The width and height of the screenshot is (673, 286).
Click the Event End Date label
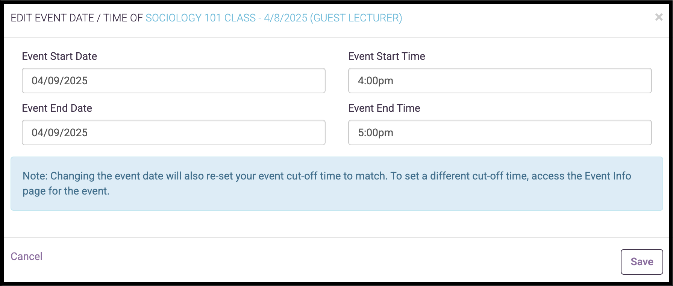(57, 108)
